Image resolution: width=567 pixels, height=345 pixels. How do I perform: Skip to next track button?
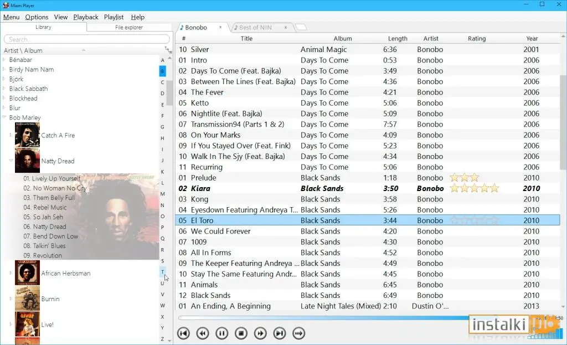point(280,333)
